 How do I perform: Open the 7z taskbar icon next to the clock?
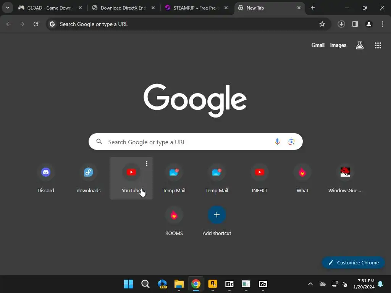[x=263, y=284]
